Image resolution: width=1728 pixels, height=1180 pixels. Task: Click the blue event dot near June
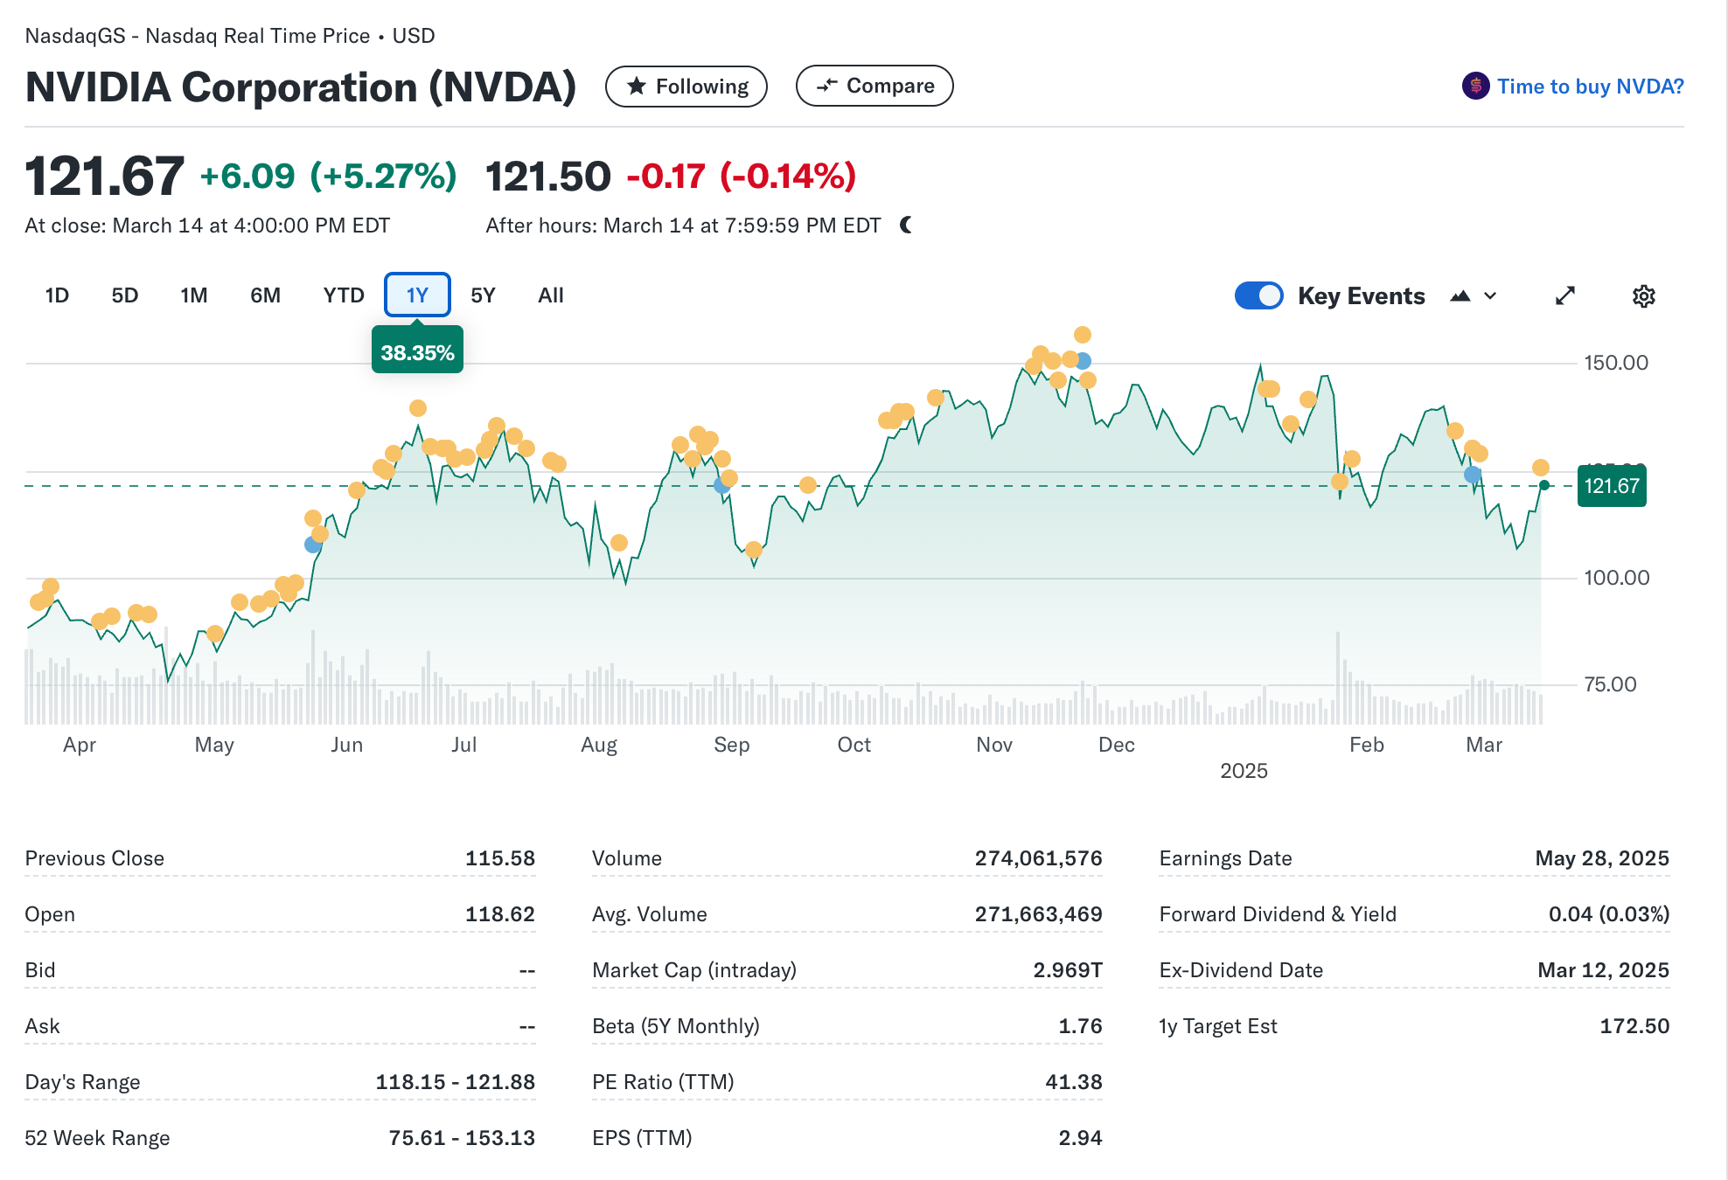click(x=312, y=545)
